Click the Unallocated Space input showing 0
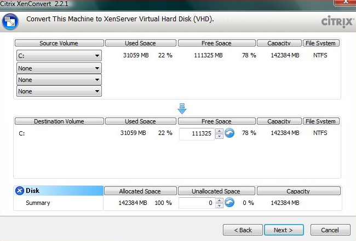 tap(197, 203)
